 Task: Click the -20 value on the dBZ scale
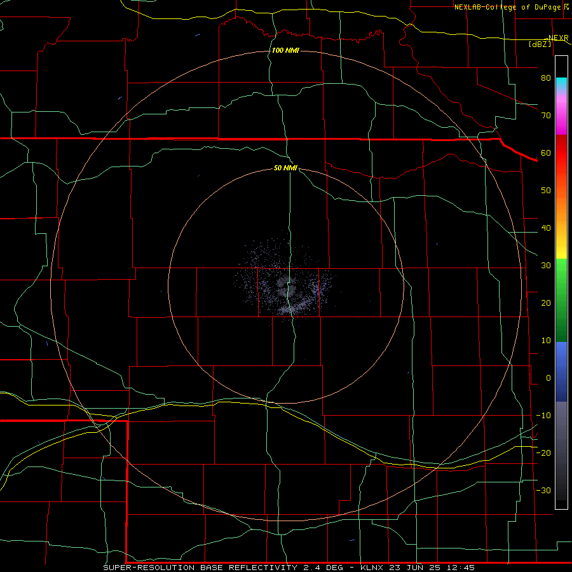[x=543, y=453]
